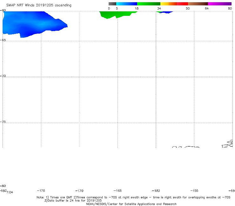Click the gray segment of the wind colorbar
235x206 pixels.
click(x=112, y=4)
